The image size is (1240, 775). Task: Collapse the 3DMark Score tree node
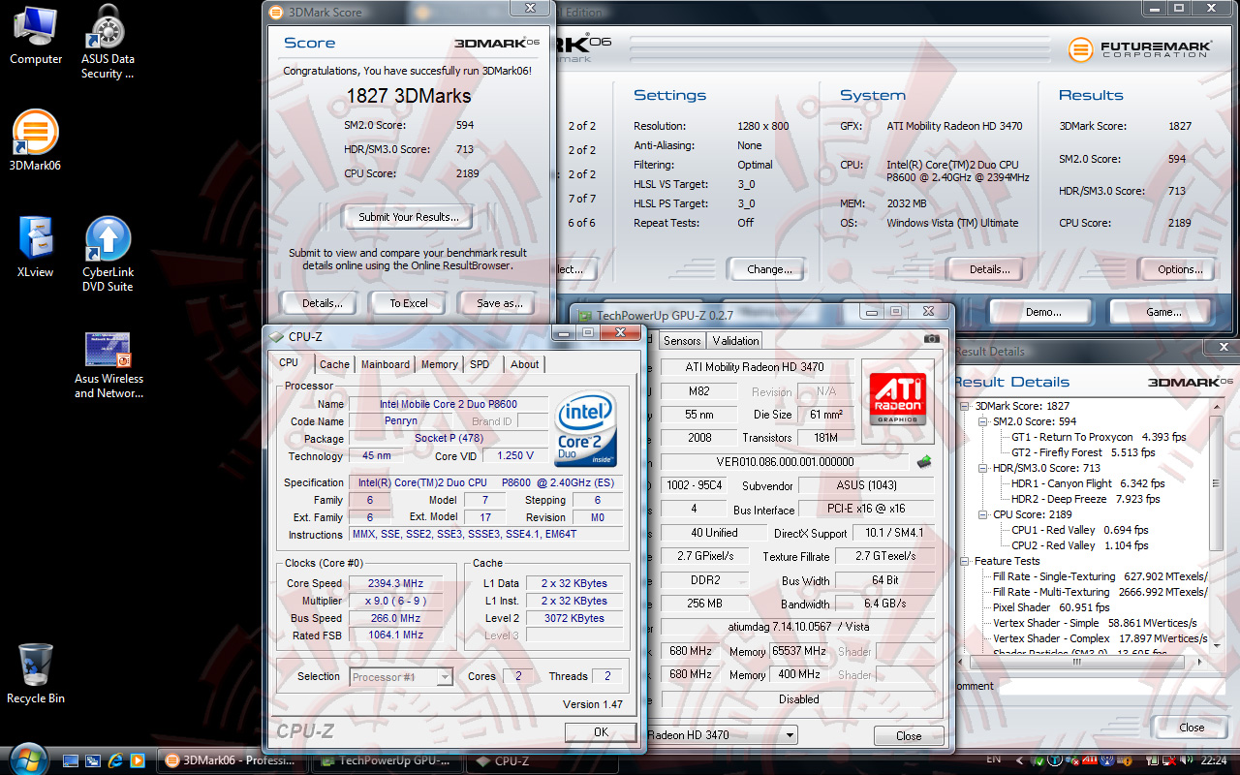966,406
